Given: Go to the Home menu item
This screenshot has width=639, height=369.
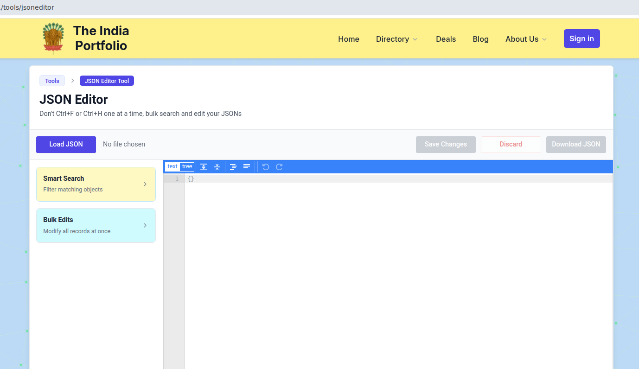Looking at the screenshot, I should [x=348, y=39].
